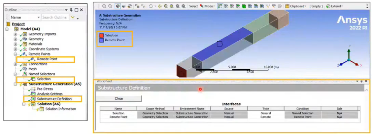
Task: Select Project in the outline tree
Action: coord(18,24)
